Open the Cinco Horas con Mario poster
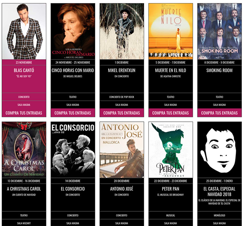 pyautogui.click(x=73, y=31)
